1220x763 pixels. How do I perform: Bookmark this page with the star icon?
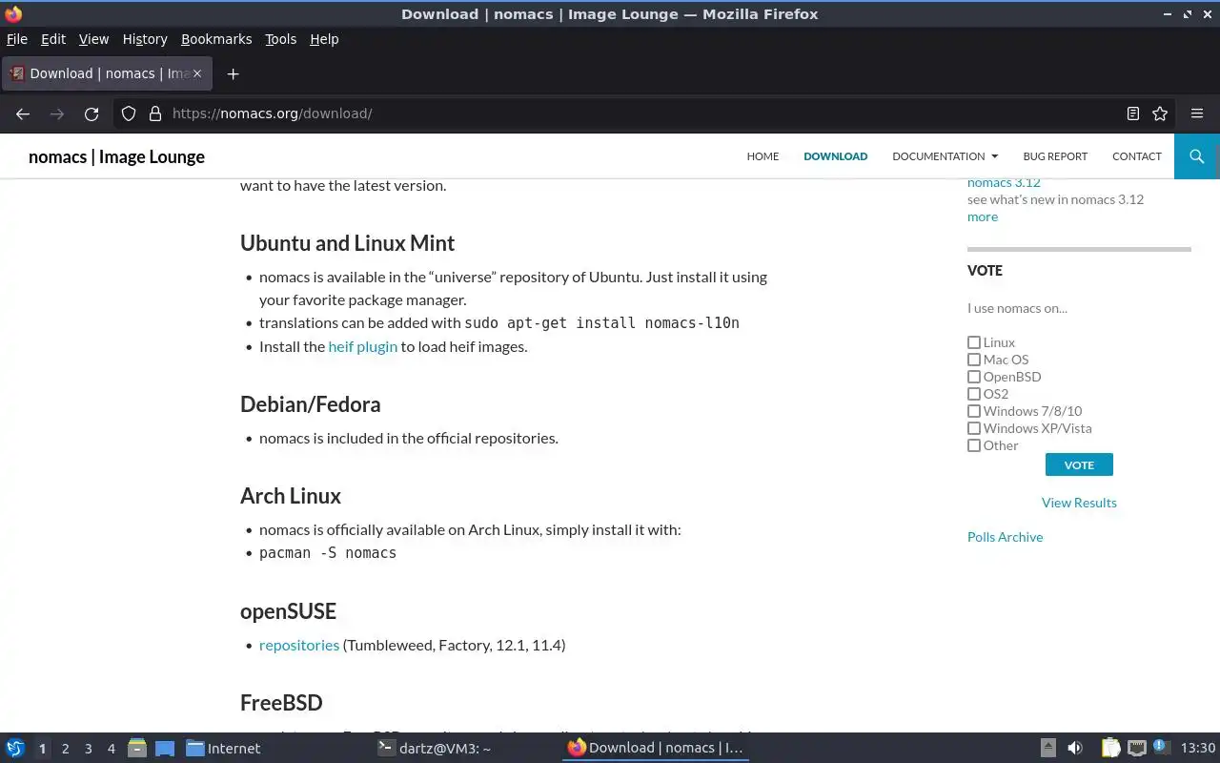(1160, 113)
